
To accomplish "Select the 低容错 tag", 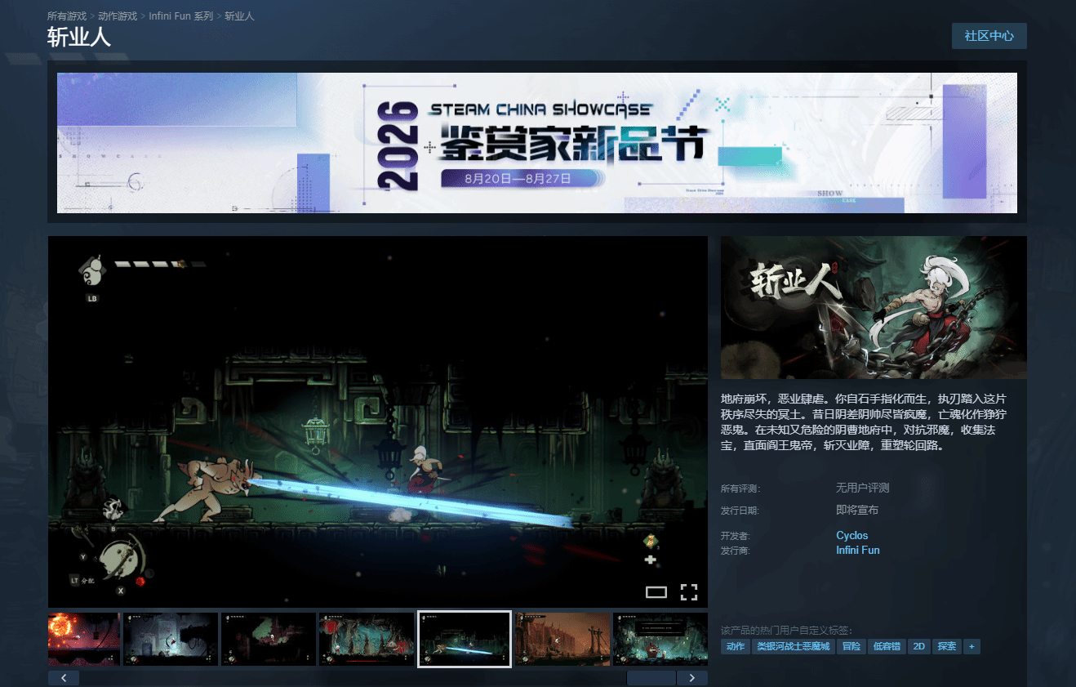I will (887, 646).
